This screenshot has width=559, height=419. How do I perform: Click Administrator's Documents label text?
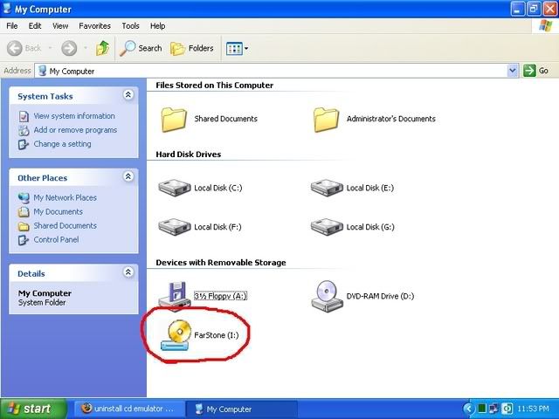[391, 119]
